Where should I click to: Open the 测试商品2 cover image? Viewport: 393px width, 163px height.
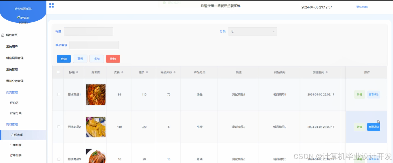click(x=96, y=127)
